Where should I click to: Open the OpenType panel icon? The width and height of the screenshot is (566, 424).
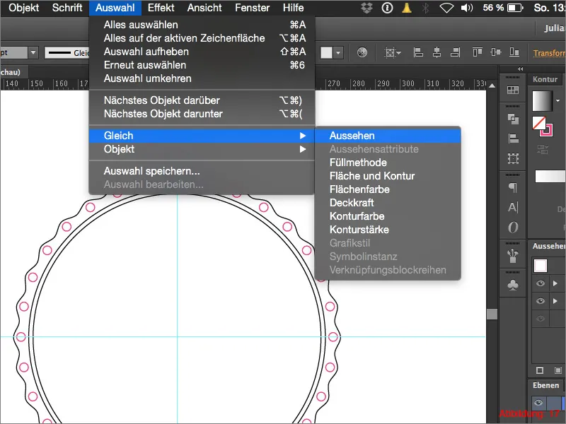[x=513, y=227]
